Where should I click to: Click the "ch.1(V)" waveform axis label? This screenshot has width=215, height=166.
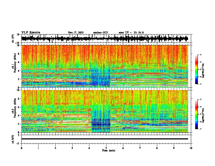click(13, 39)
